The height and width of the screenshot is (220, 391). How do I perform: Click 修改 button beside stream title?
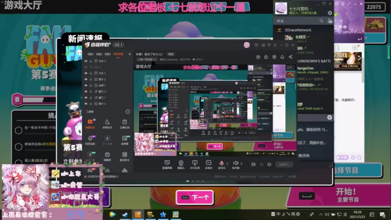171,54
